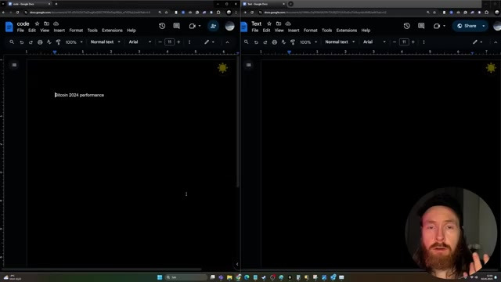This screenshot has width=501, height=282.
Task: Search the menus in code window
Action: [12, 42]
